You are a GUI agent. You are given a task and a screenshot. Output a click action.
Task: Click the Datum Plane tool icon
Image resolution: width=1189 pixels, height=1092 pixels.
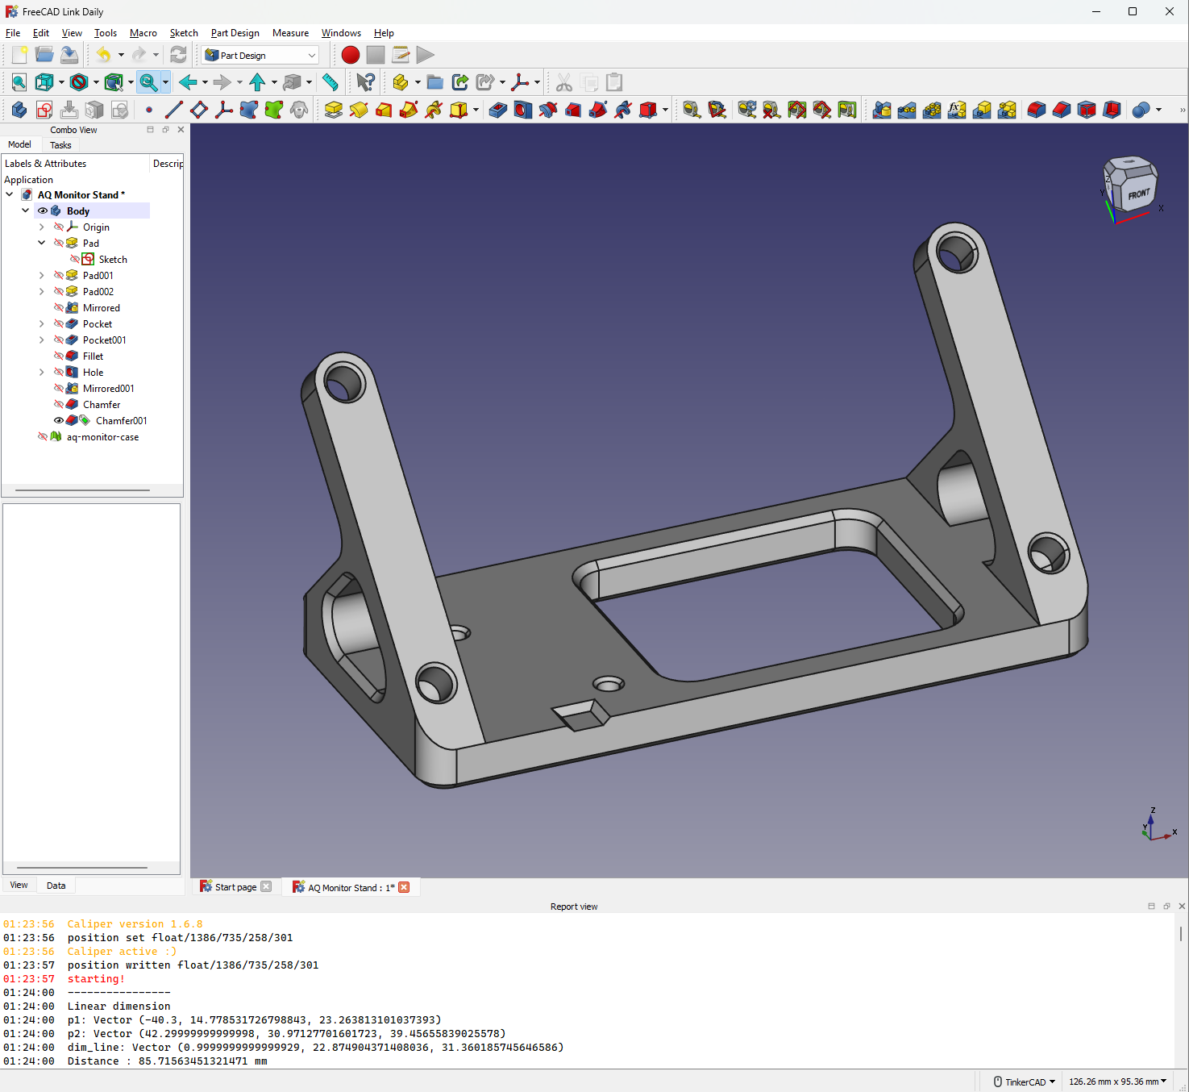199,110
